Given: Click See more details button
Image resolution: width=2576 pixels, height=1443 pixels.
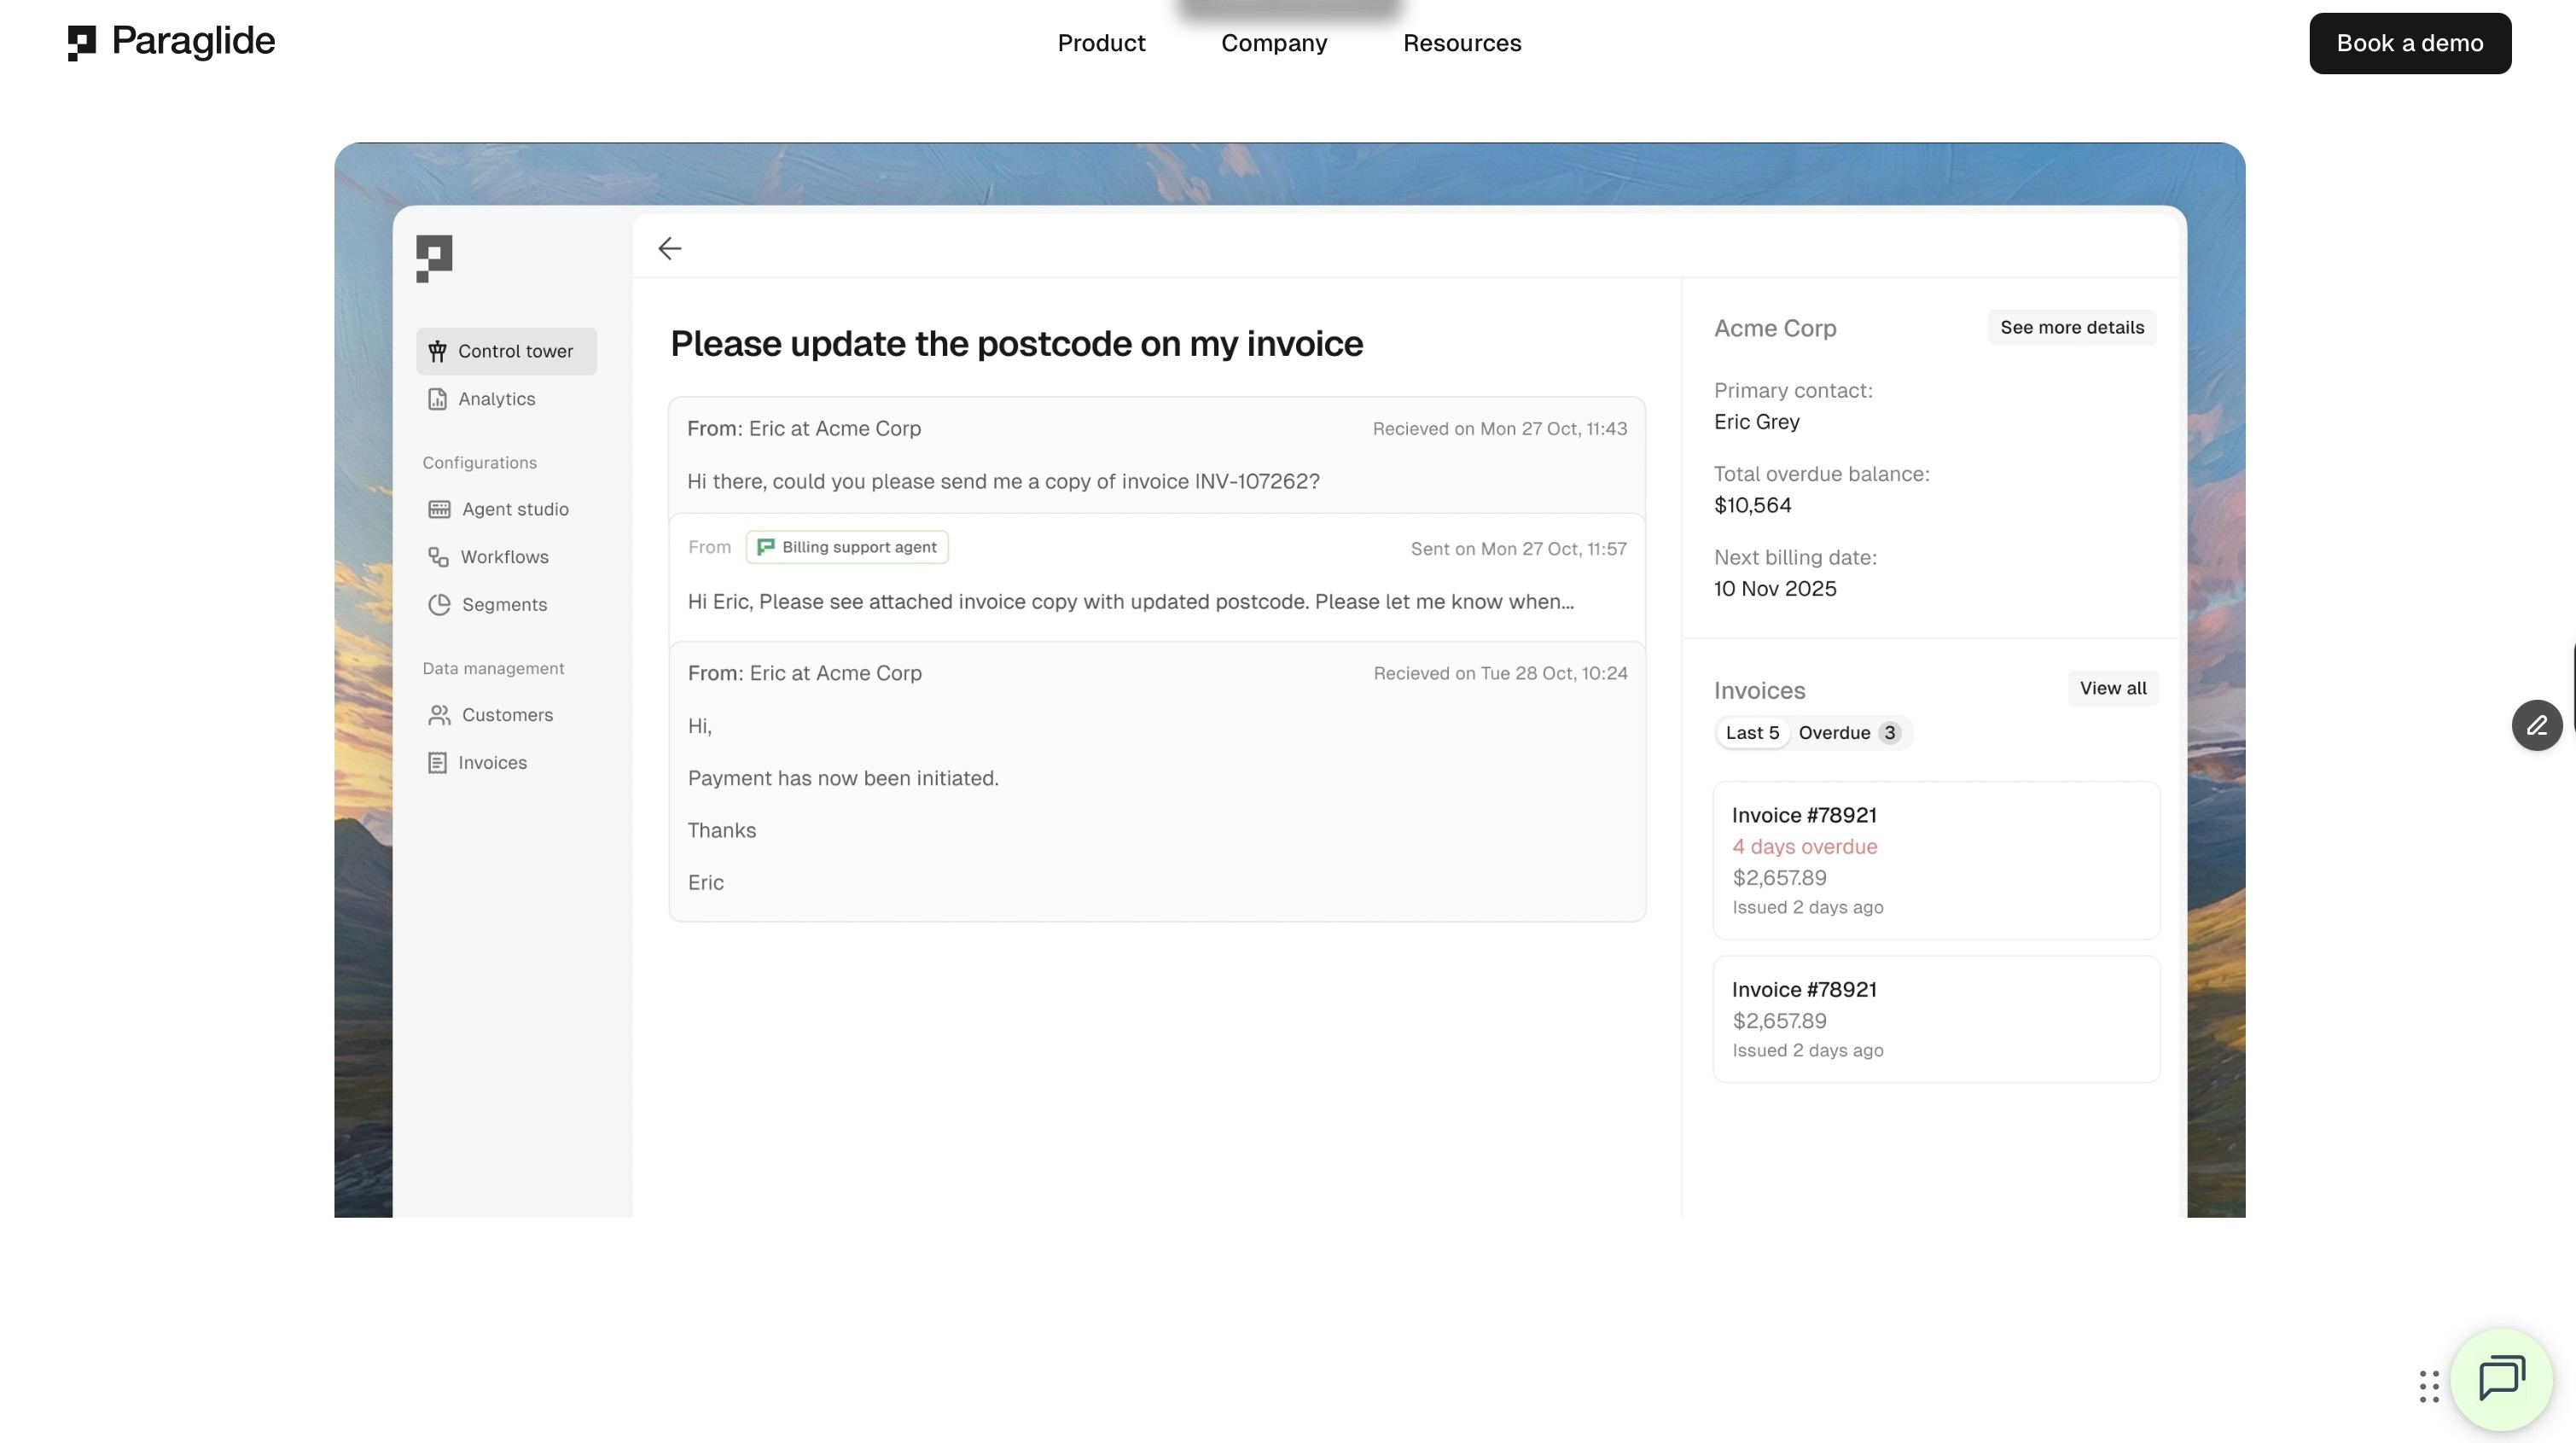Looking at the screenshot, I should pos(2071,328).
